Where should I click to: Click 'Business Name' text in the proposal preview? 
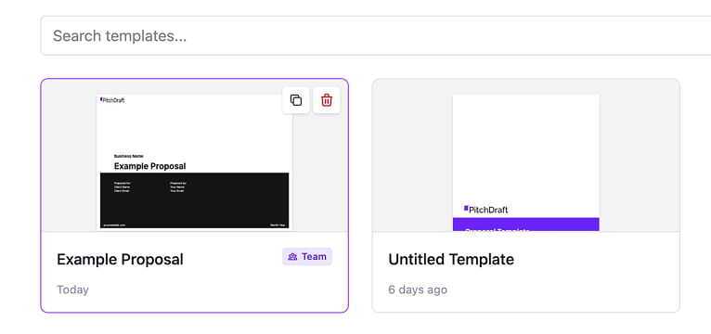[x=129, y=156]
